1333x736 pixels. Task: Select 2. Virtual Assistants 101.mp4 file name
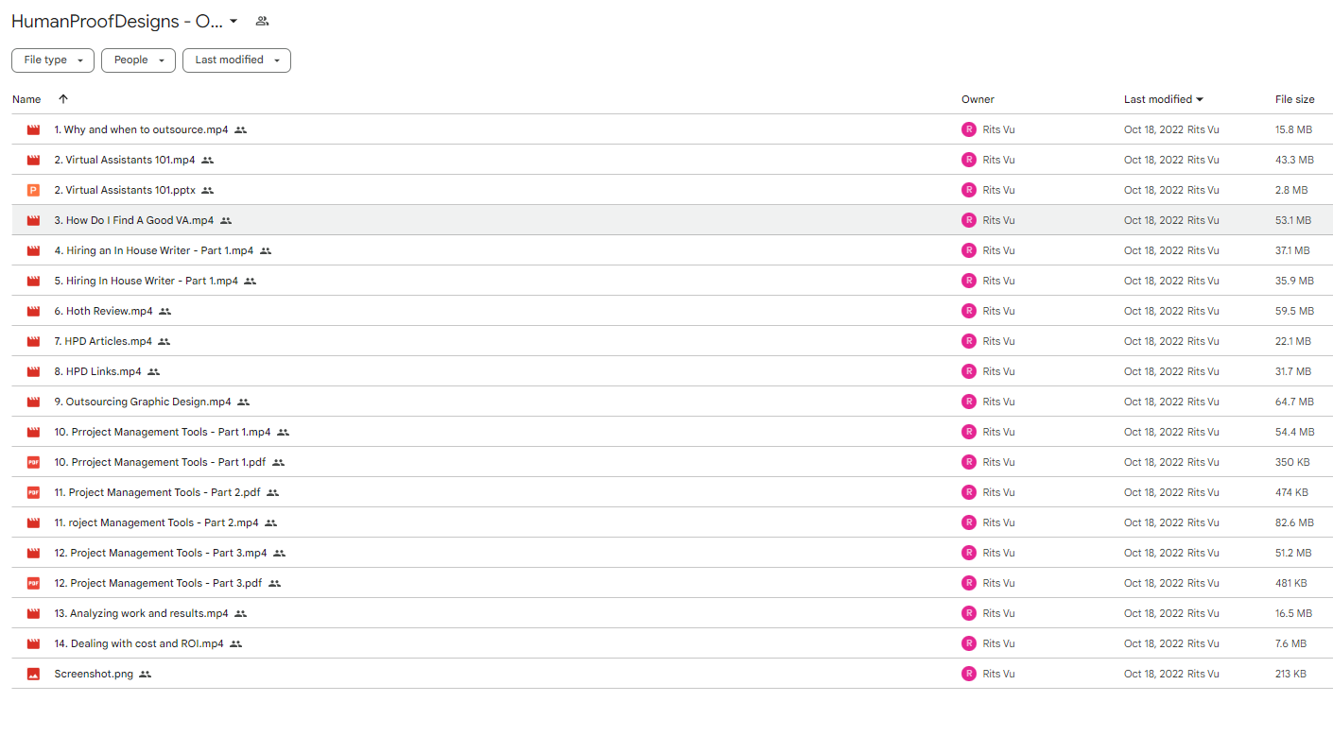[125, 160]
